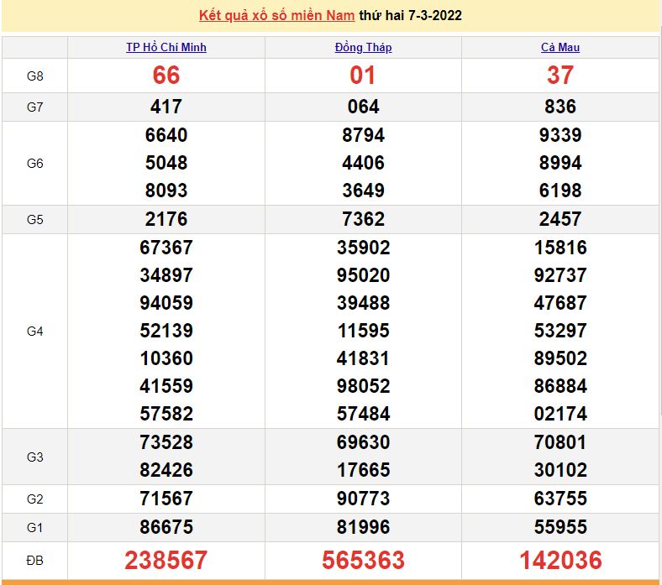Select G4 number 34897
Screen dimensions: 662x585
click(x=166, y=275)
